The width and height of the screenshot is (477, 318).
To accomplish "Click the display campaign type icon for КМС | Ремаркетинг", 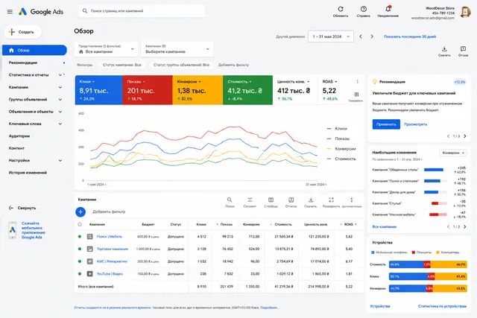I will point(89,261).
